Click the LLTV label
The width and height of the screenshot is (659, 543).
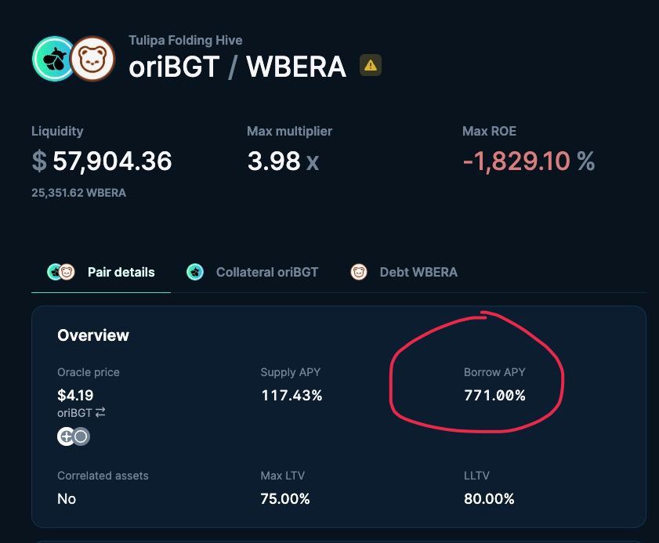(x=476, y=476)
